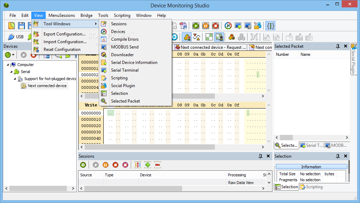360x203 pixels.
Task: Click the green checkerboard toolbar icon
Action: 209,37
